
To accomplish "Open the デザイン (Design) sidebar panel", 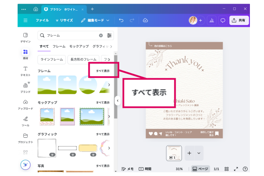I will point(25,37).
